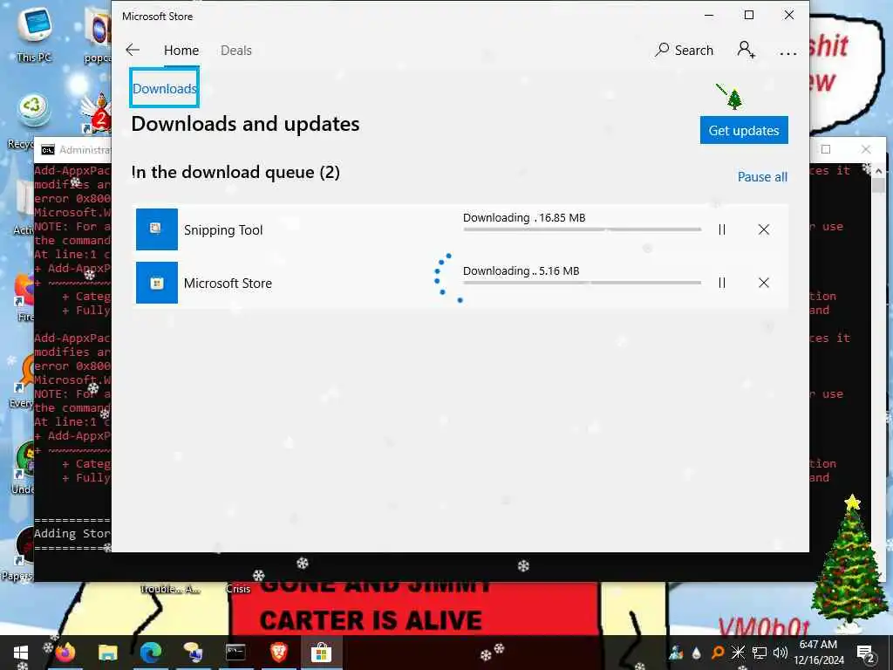The image size is (893, 670).
Task: Click the sign-in account icon
Action: pyautogui.click(x=746, y=50)
